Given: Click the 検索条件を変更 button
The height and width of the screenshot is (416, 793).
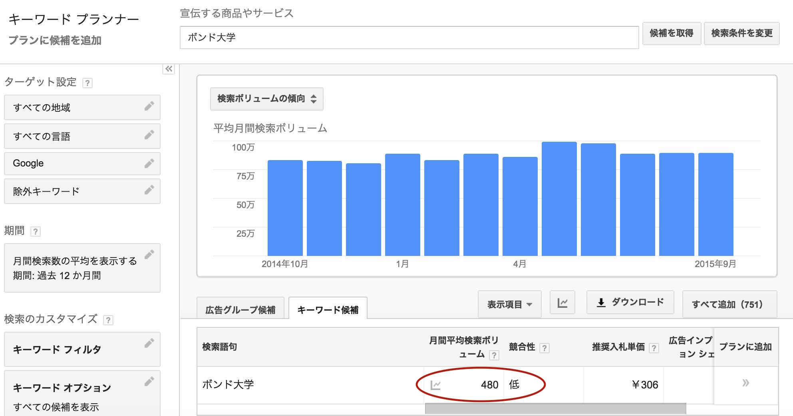Looking at the screenshot, I should pyautogui.click(x=742, y=33).
